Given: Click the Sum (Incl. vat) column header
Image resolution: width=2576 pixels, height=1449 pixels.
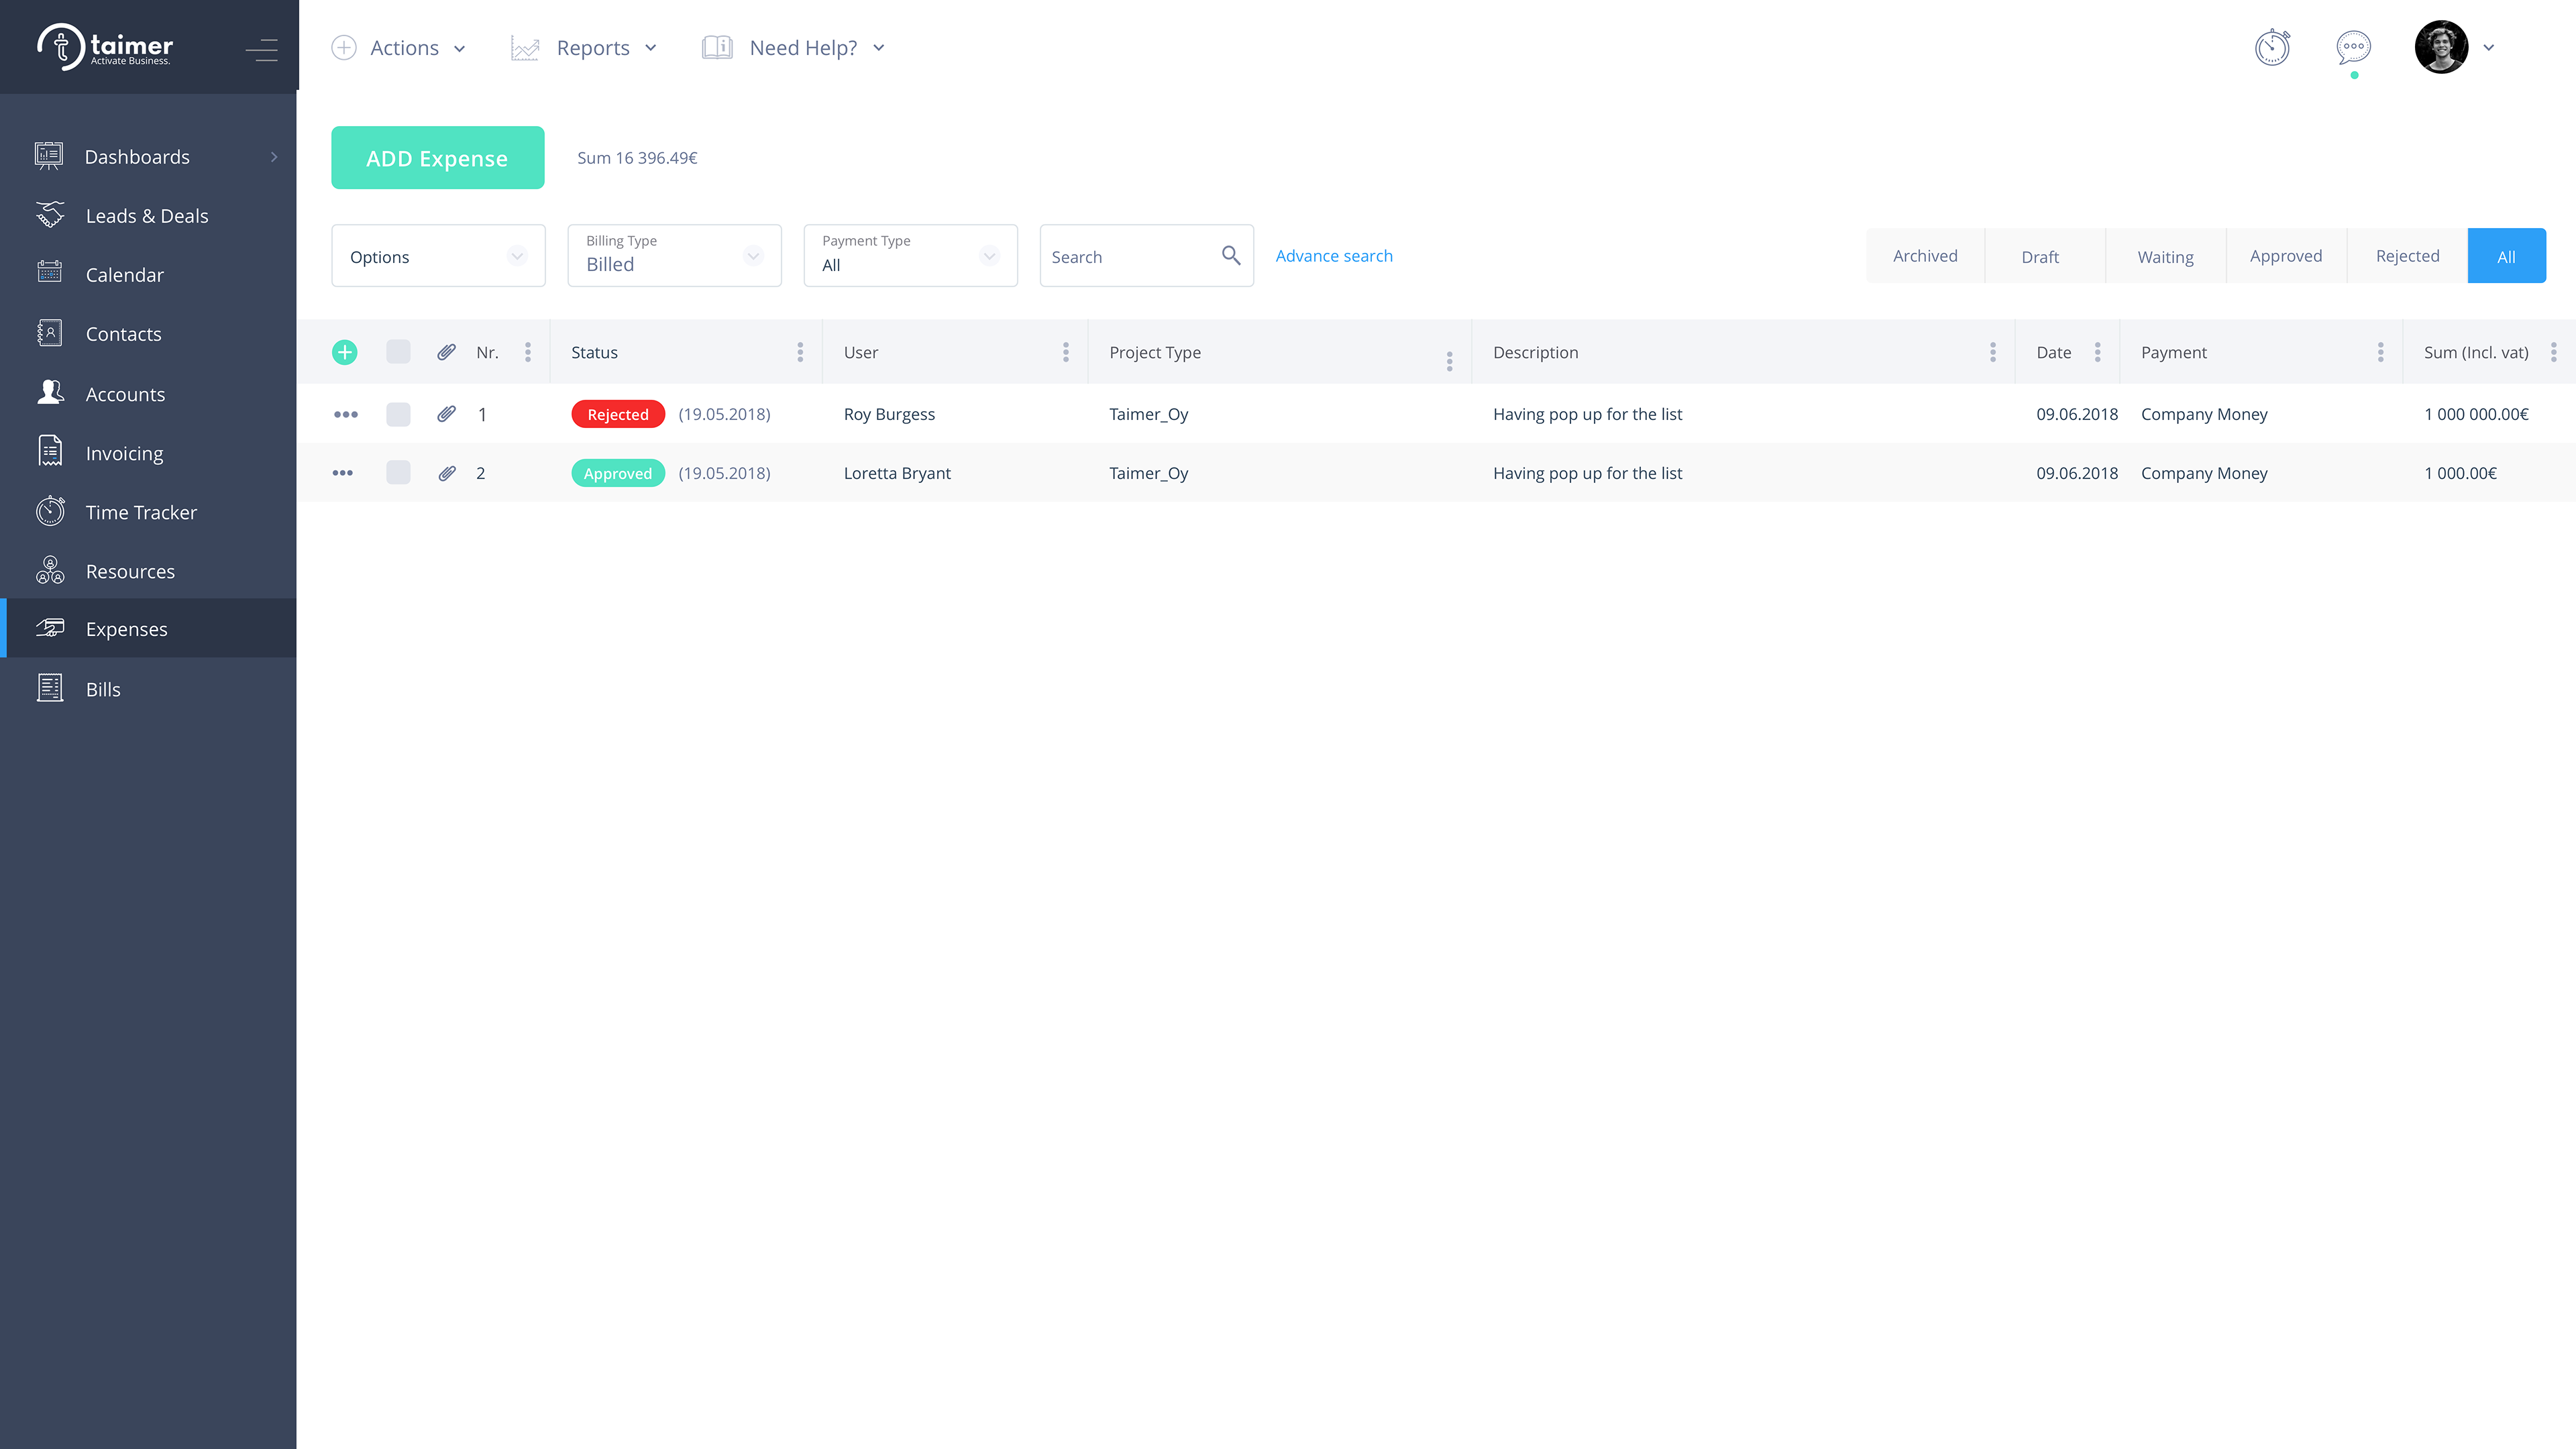Looking at the screenshot, I should 2476,352.
